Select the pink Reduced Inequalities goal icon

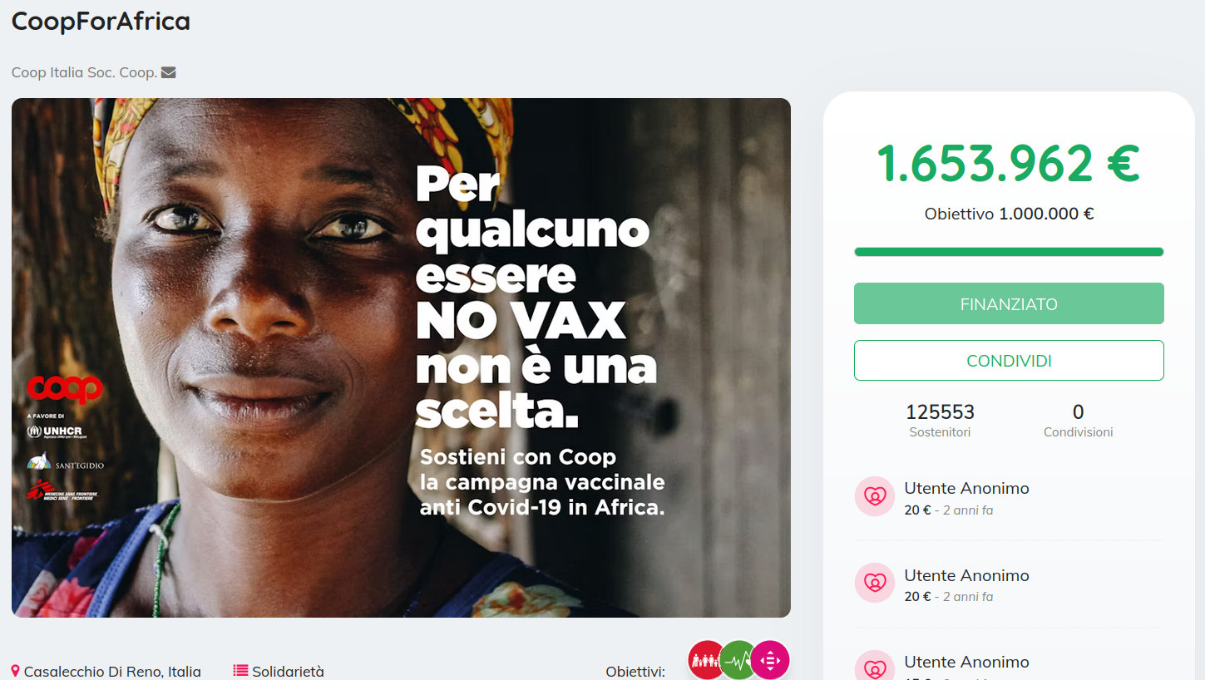(769, 660)
